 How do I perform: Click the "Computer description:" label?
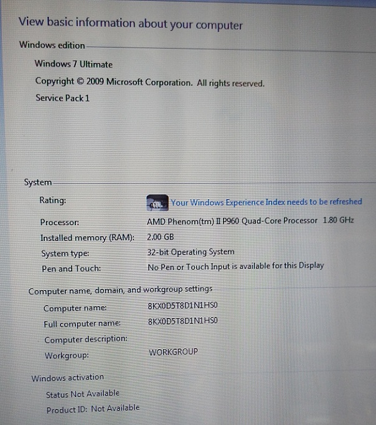point(86,339)
